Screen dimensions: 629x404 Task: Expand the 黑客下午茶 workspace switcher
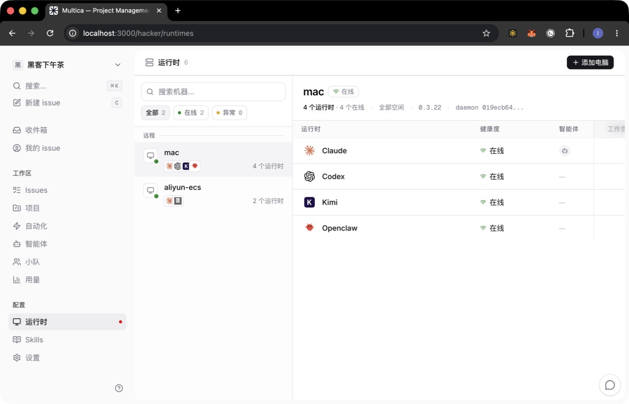coord(67,65)
